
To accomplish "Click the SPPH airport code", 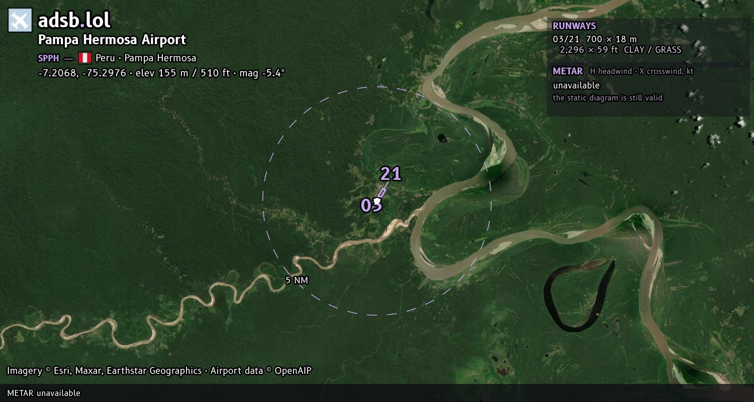I will pyautogui.click(x=48, y=58).
